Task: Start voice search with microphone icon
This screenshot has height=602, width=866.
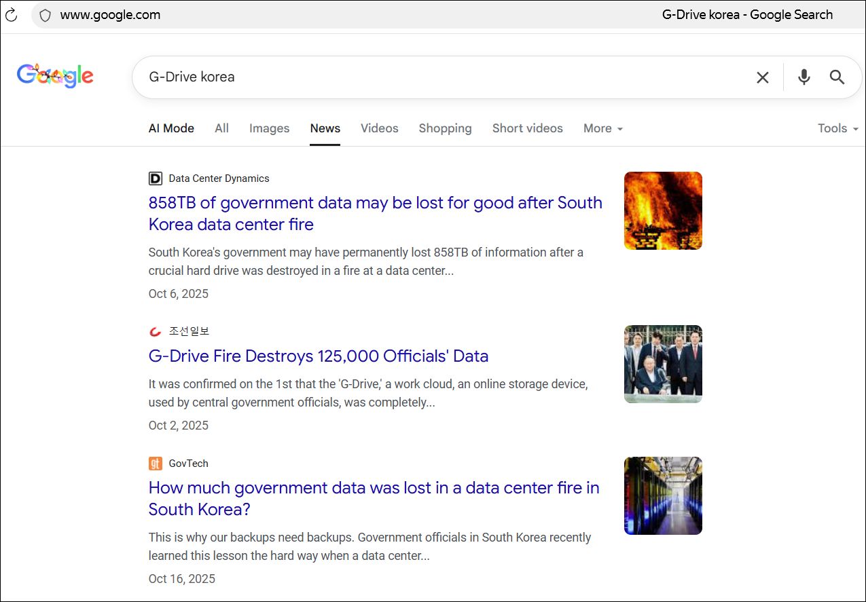Action: click(804, 77)
